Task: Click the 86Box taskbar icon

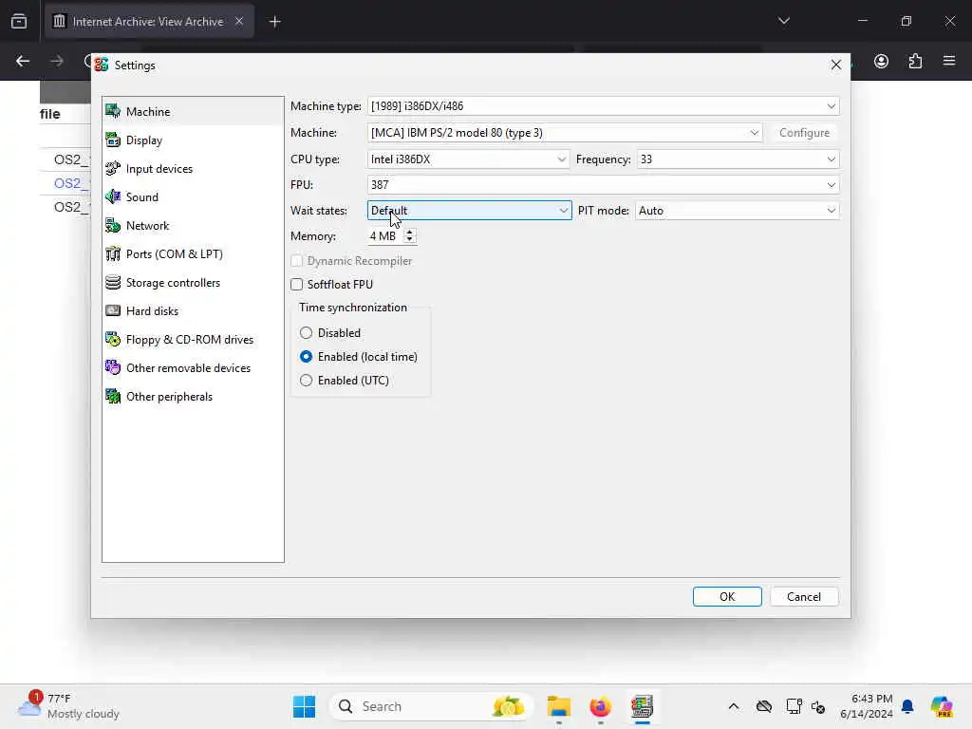Action: coord(643,706)
